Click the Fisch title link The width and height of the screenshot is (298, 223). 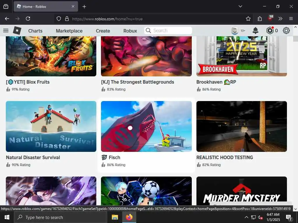(111, 157)
